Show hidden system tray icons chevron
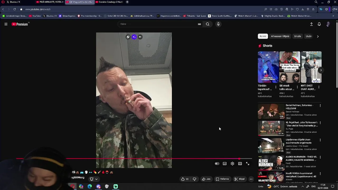 tap(303, 187)
